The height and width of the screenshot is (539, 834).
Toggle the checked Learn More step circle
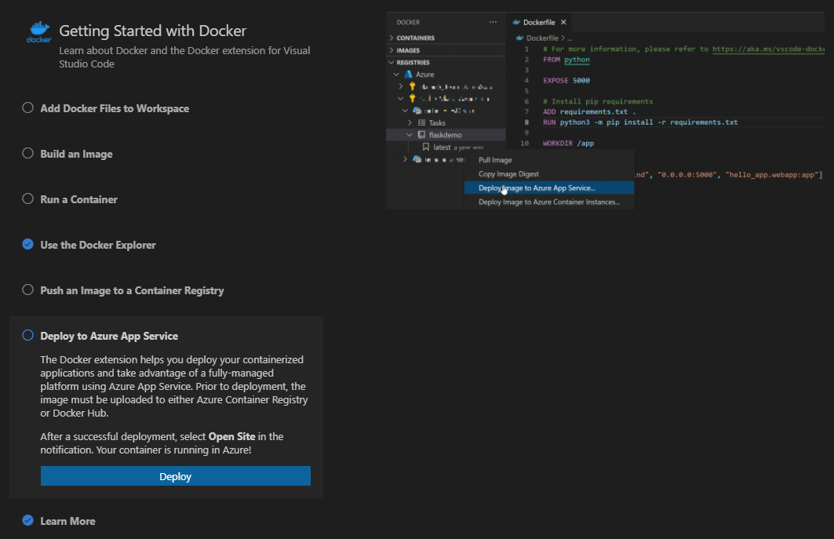(27, 520)
